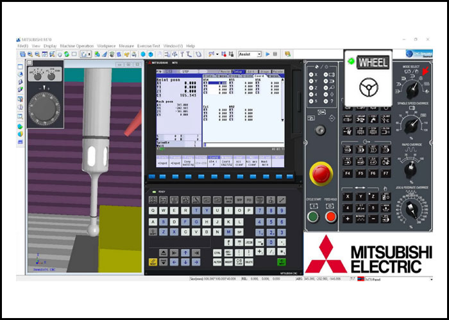Click the red FEED HOLD button
The image size is (449, 320).
click(331, 216)
